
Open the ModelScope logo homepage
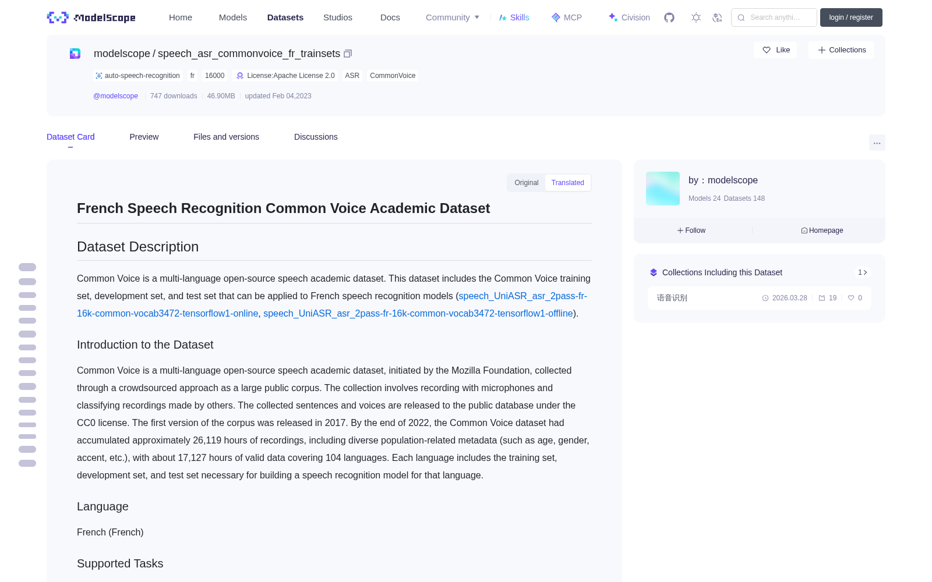click(x=91, y=17)
